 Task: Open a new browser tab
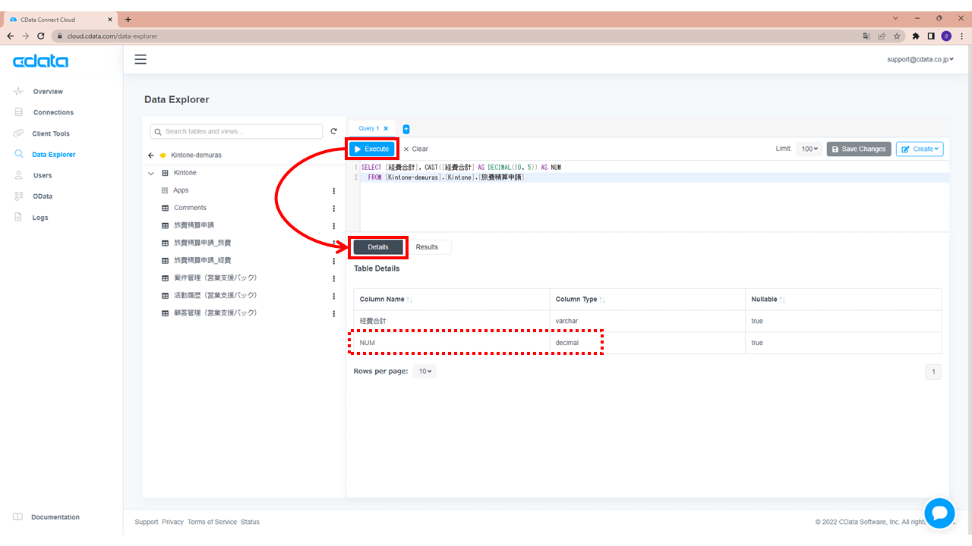coord(128,19)
